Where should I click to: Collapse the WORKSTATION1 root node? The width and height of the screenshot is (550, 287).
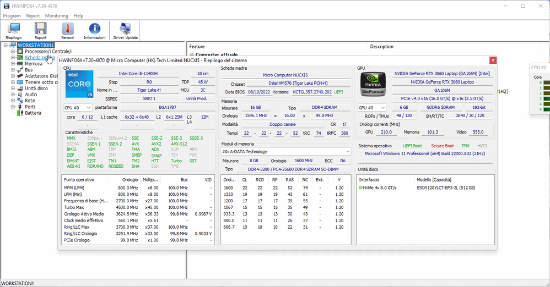click(6, 45)
